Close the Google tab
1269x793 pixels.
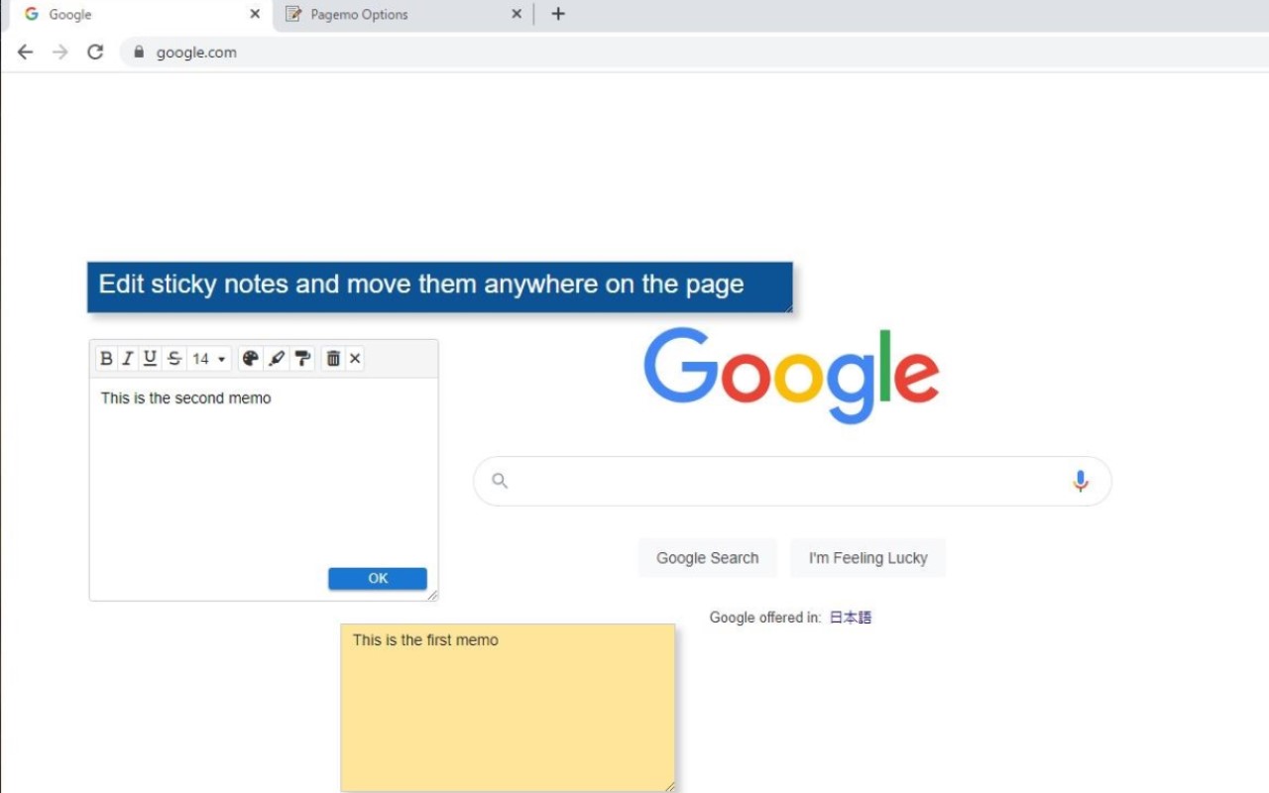[x=255, y=15]
